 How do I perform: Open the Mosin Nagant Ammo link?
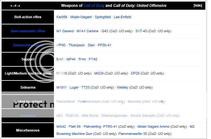click(153, 126)
